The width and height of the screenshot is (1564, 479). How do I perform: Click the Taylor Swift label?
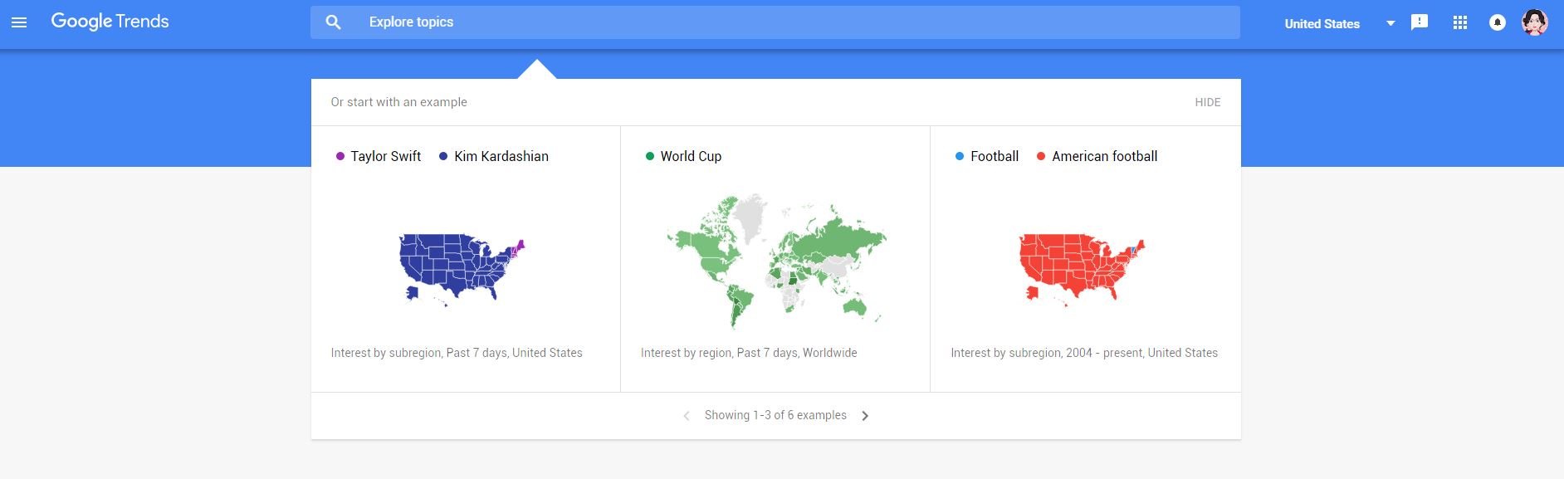click(386, 156)
